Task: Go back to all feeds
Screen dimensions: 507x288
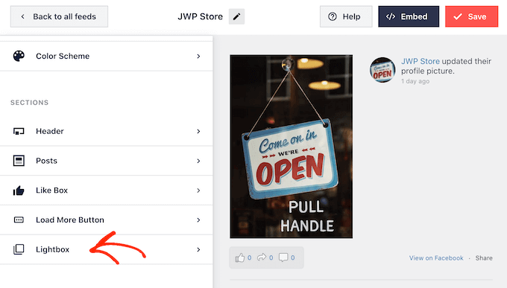Action: pos(59,16)
